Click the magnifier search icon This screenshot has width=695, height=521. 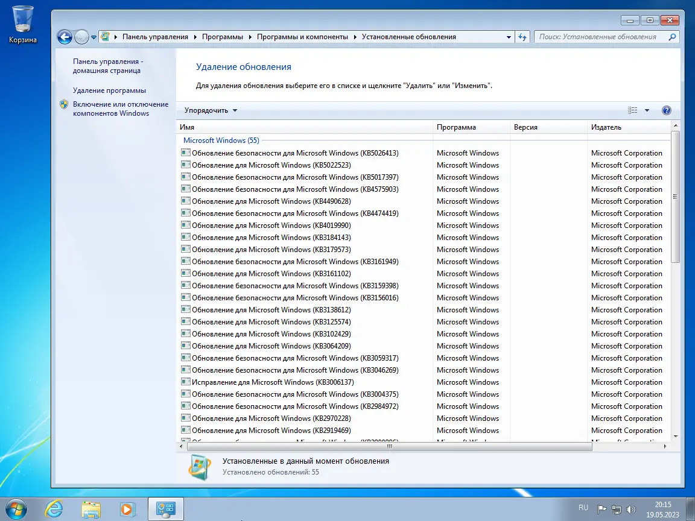click(673, 37)
